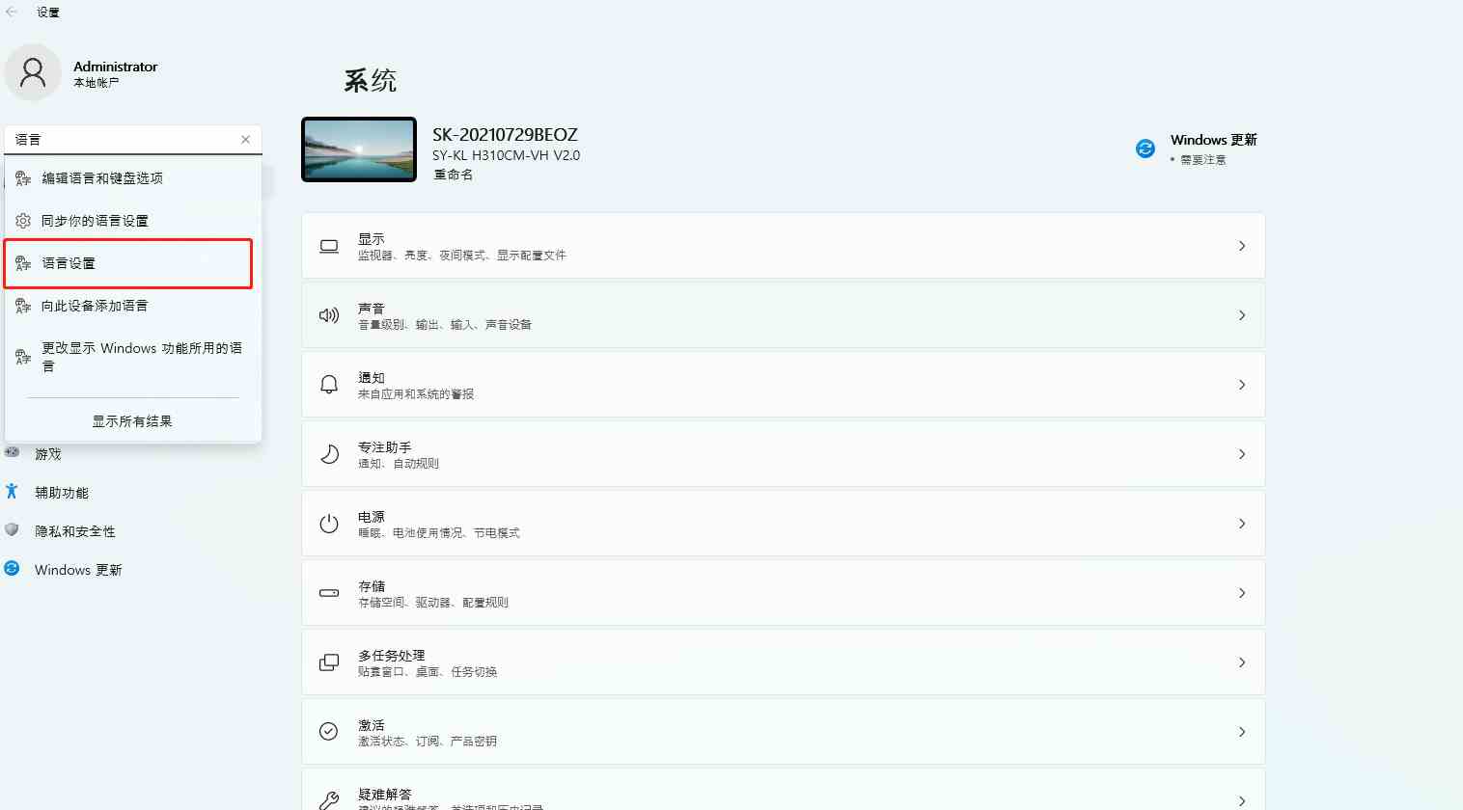
Task: Open 疑难解答 settings row
Action: coord(783,790)
